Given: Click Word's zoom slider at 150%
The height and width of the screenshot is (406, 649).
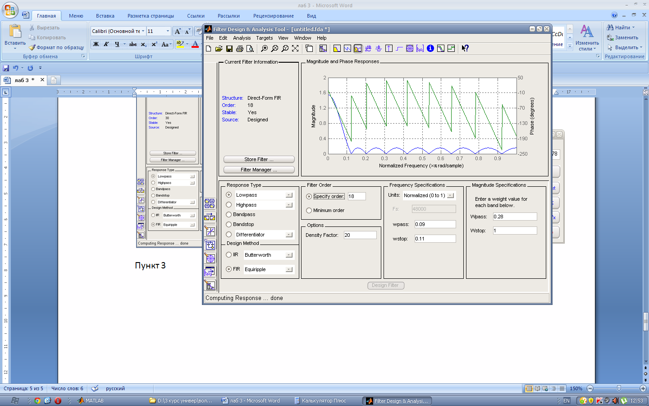Looking at the screenshot, I should point(619,388).
